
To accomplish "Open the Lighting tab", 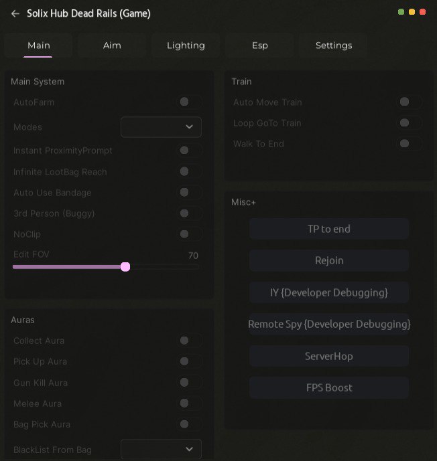I will pos(186,45).
